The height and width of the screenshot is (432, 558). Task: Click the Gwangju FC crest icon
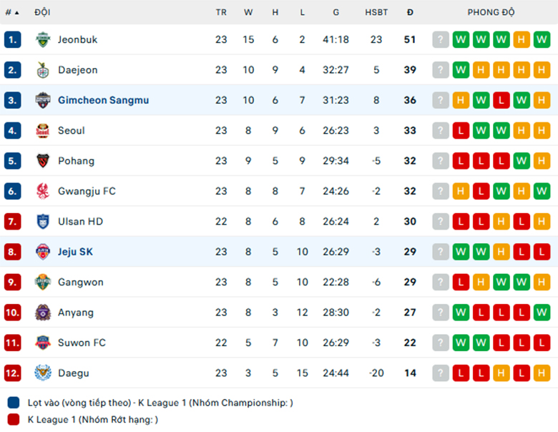coord(43,191)
